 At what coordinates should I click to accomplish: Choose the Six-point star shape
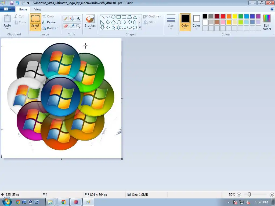pos(118,28)
